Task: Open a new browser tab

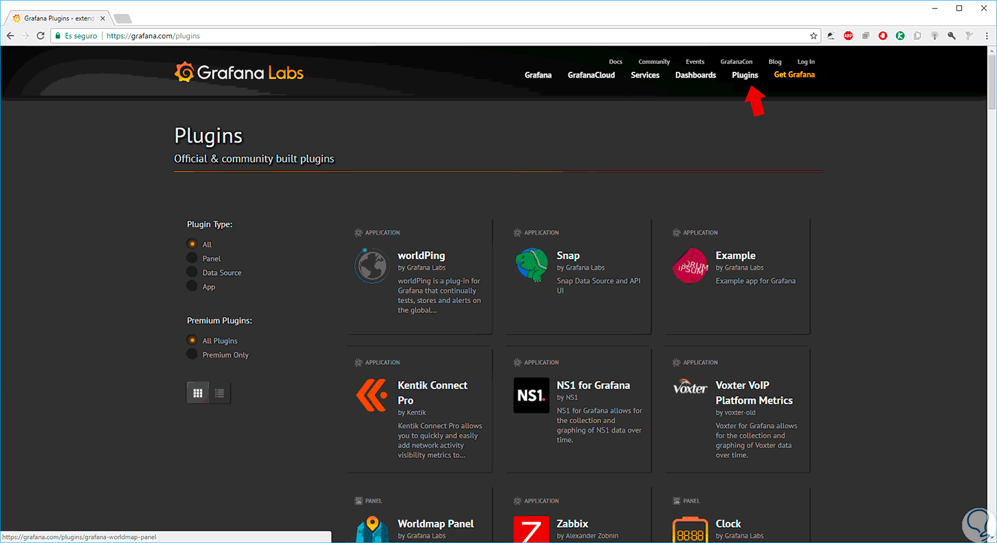Action: point(123,19)
